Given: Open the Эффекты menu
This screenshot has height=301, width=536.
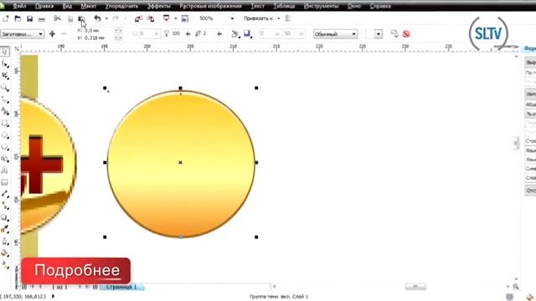Looking at the screenshot, I should pos(159,6).
